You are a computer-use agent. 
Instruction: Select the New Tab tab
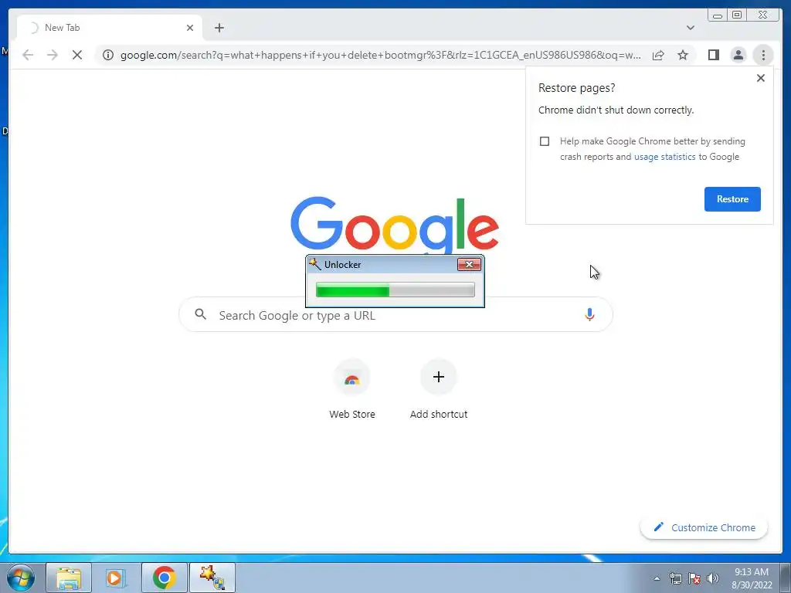tap(110, 28)
